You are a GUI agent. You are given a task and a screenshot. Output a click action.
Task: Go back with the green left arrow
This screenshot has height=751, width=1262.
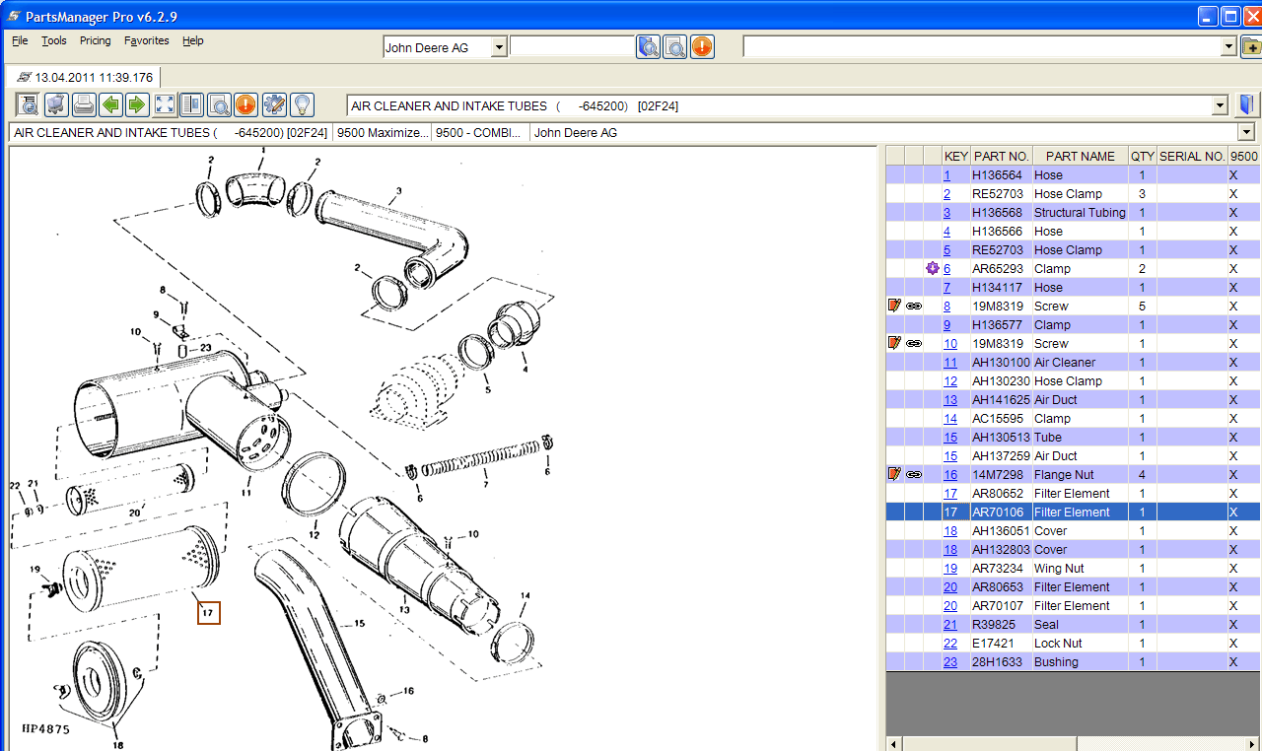pos(110,104)
